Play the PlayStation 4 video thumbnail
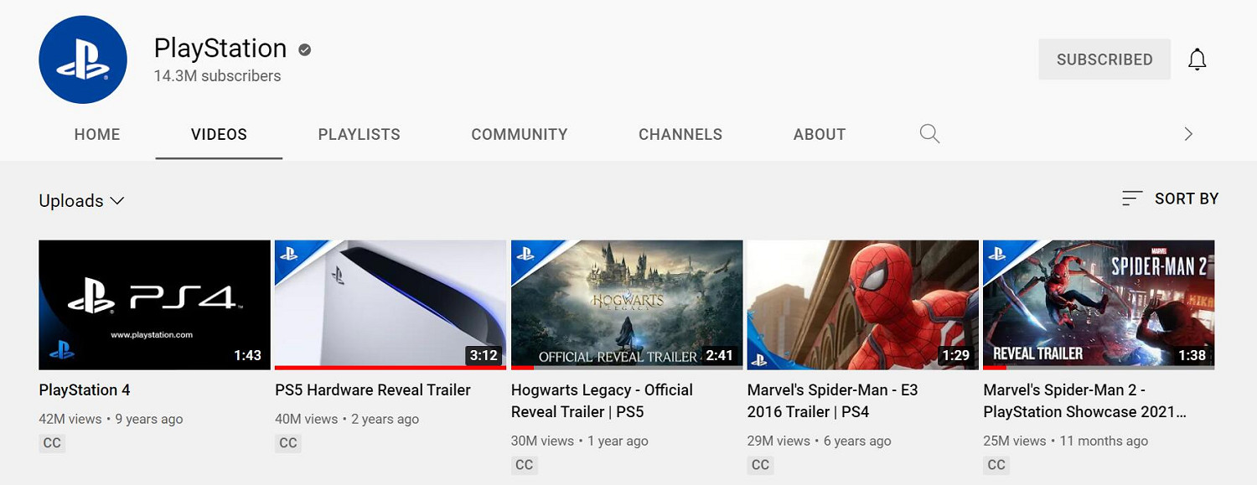The height and width of the screenshot is (485, 1257). click(154, 304)
